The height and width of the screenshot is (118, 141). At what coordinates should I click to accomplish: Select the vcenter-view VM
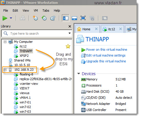[x=29, y=84]
